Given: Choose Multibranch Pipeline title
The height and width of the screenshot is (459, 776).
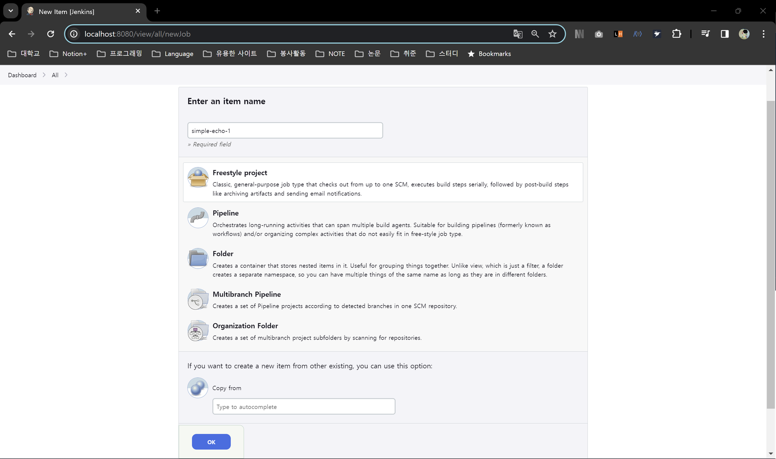Looking at the screenshot, I should [x=247, y=294].
